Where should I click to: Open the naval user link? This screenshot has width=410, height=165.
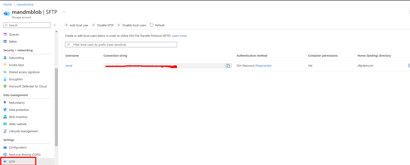69,66
